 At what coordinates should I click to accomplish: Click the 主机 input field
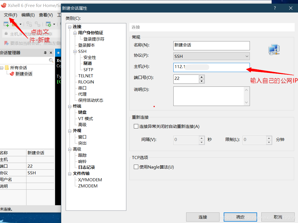[211, 68]
